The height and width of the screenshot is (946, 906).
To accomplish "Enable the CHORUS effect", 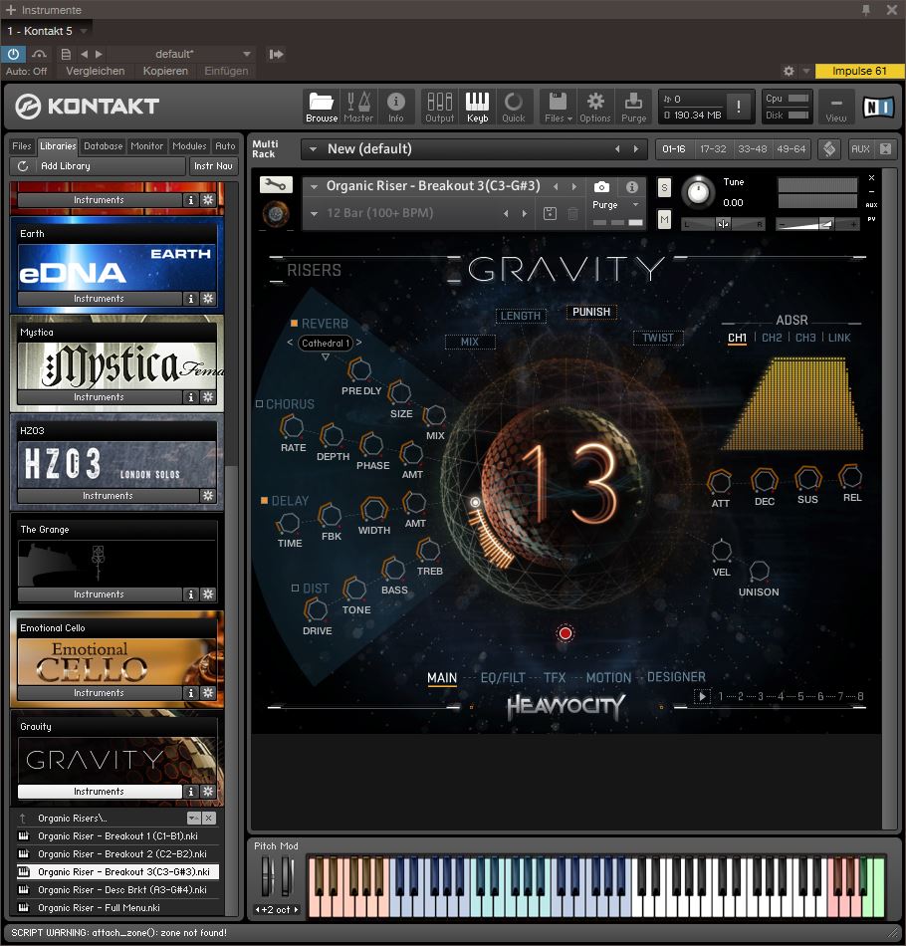I will (260, 403).
